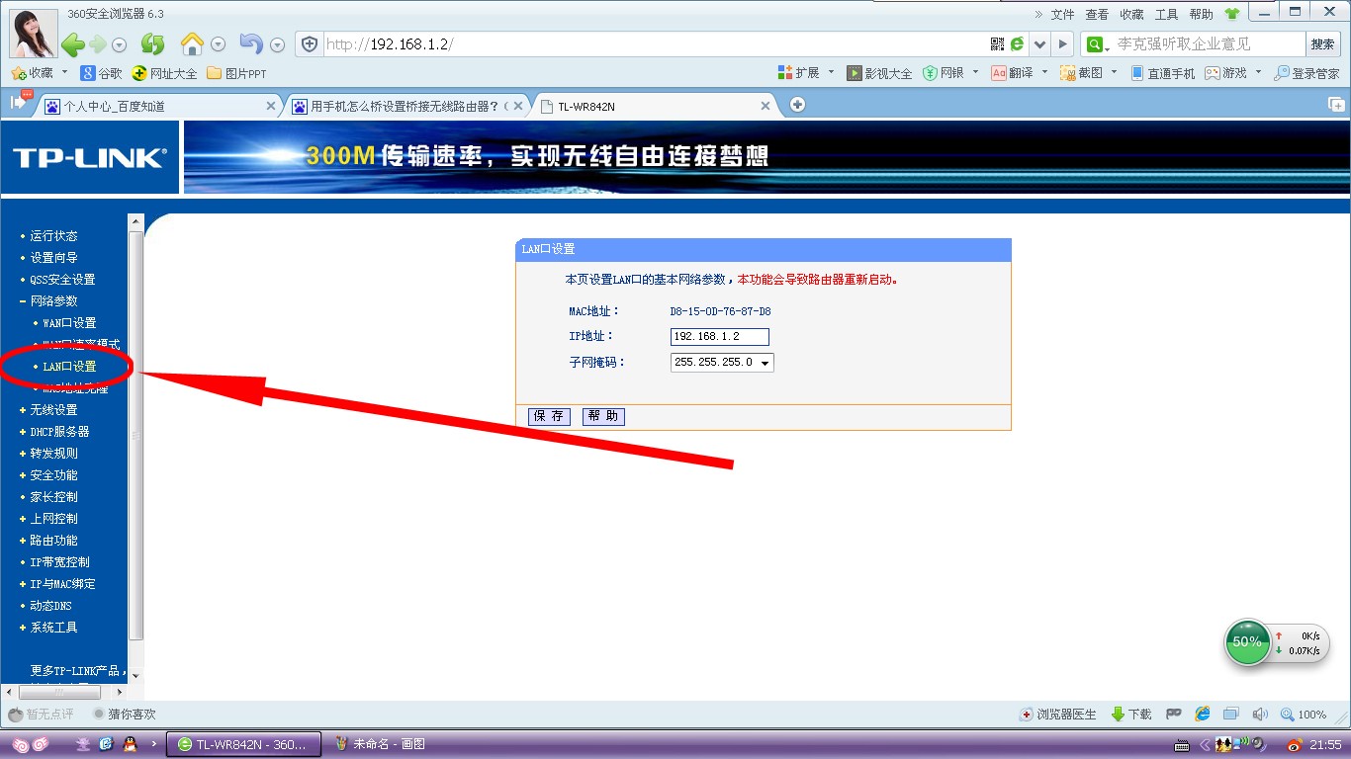
Task: Click the green Refresh page icon
Action: click(152, 44)
